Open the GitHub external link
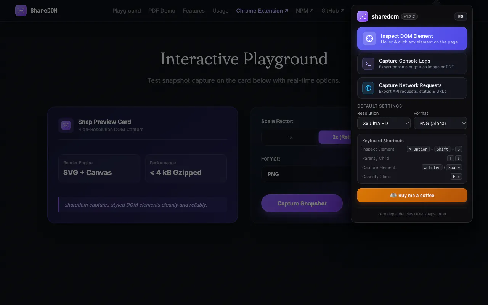 click(x=333, y=11)
